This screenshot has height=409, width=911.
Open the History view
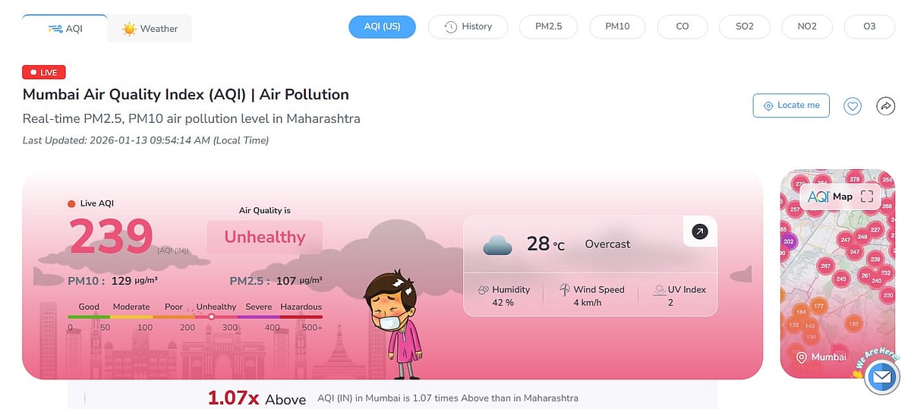coord(468,27)
